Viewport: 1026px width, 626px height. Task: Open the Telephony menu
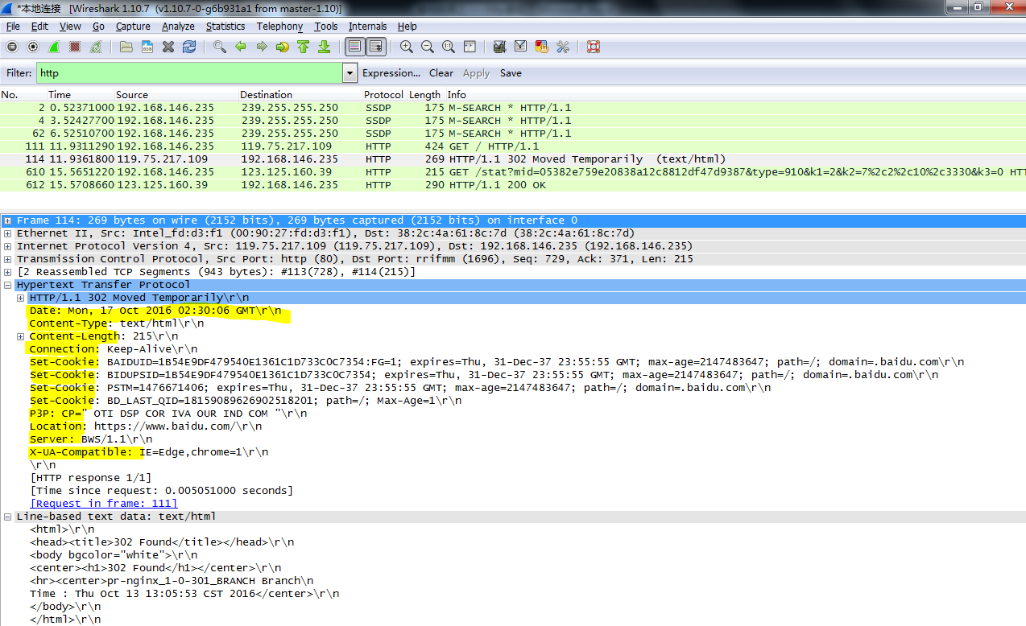coord(279,27)
